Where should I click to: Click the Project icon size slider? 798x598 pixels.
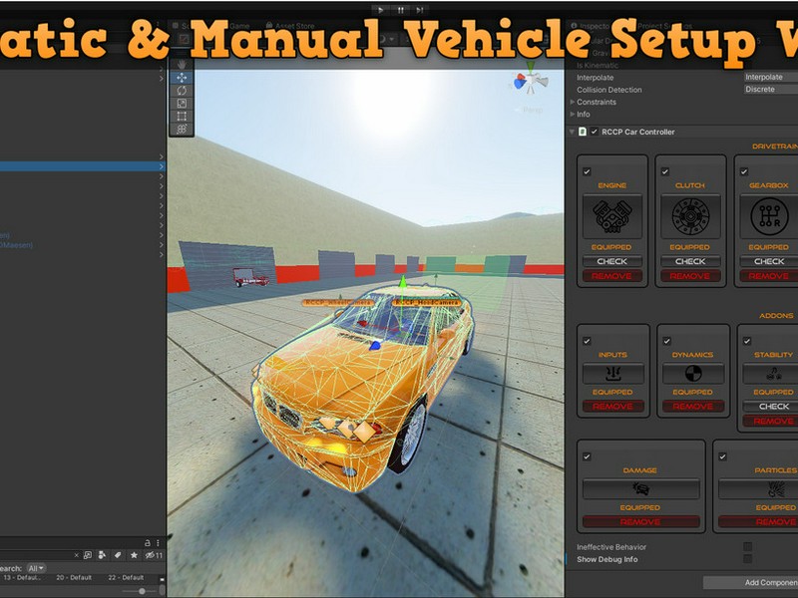[x=142, y=591]
